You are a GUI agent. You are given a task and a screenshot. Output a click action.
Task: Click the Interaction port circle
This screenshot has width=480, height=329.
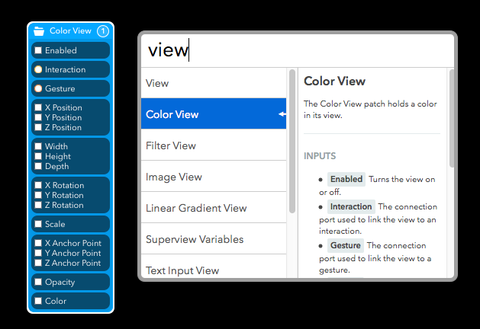[38, 69]
